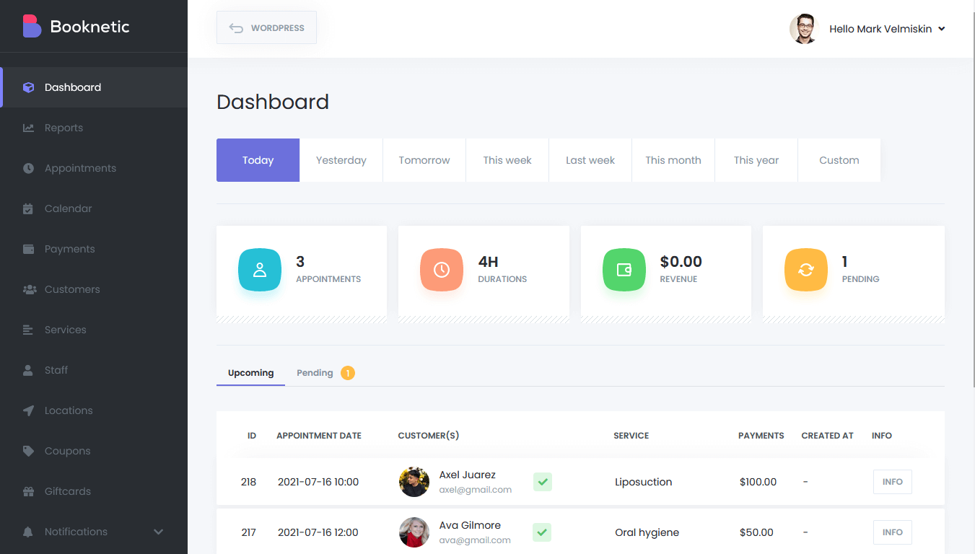The height and width of the screenshot is (554, 975).
Task: Click the WORDPRESS back button
Action: click(266, 27)
